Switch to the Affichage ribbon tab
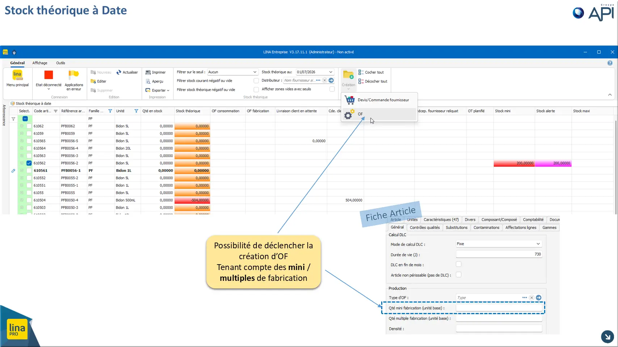Screen dimensions: 618x347 point(40,63)
